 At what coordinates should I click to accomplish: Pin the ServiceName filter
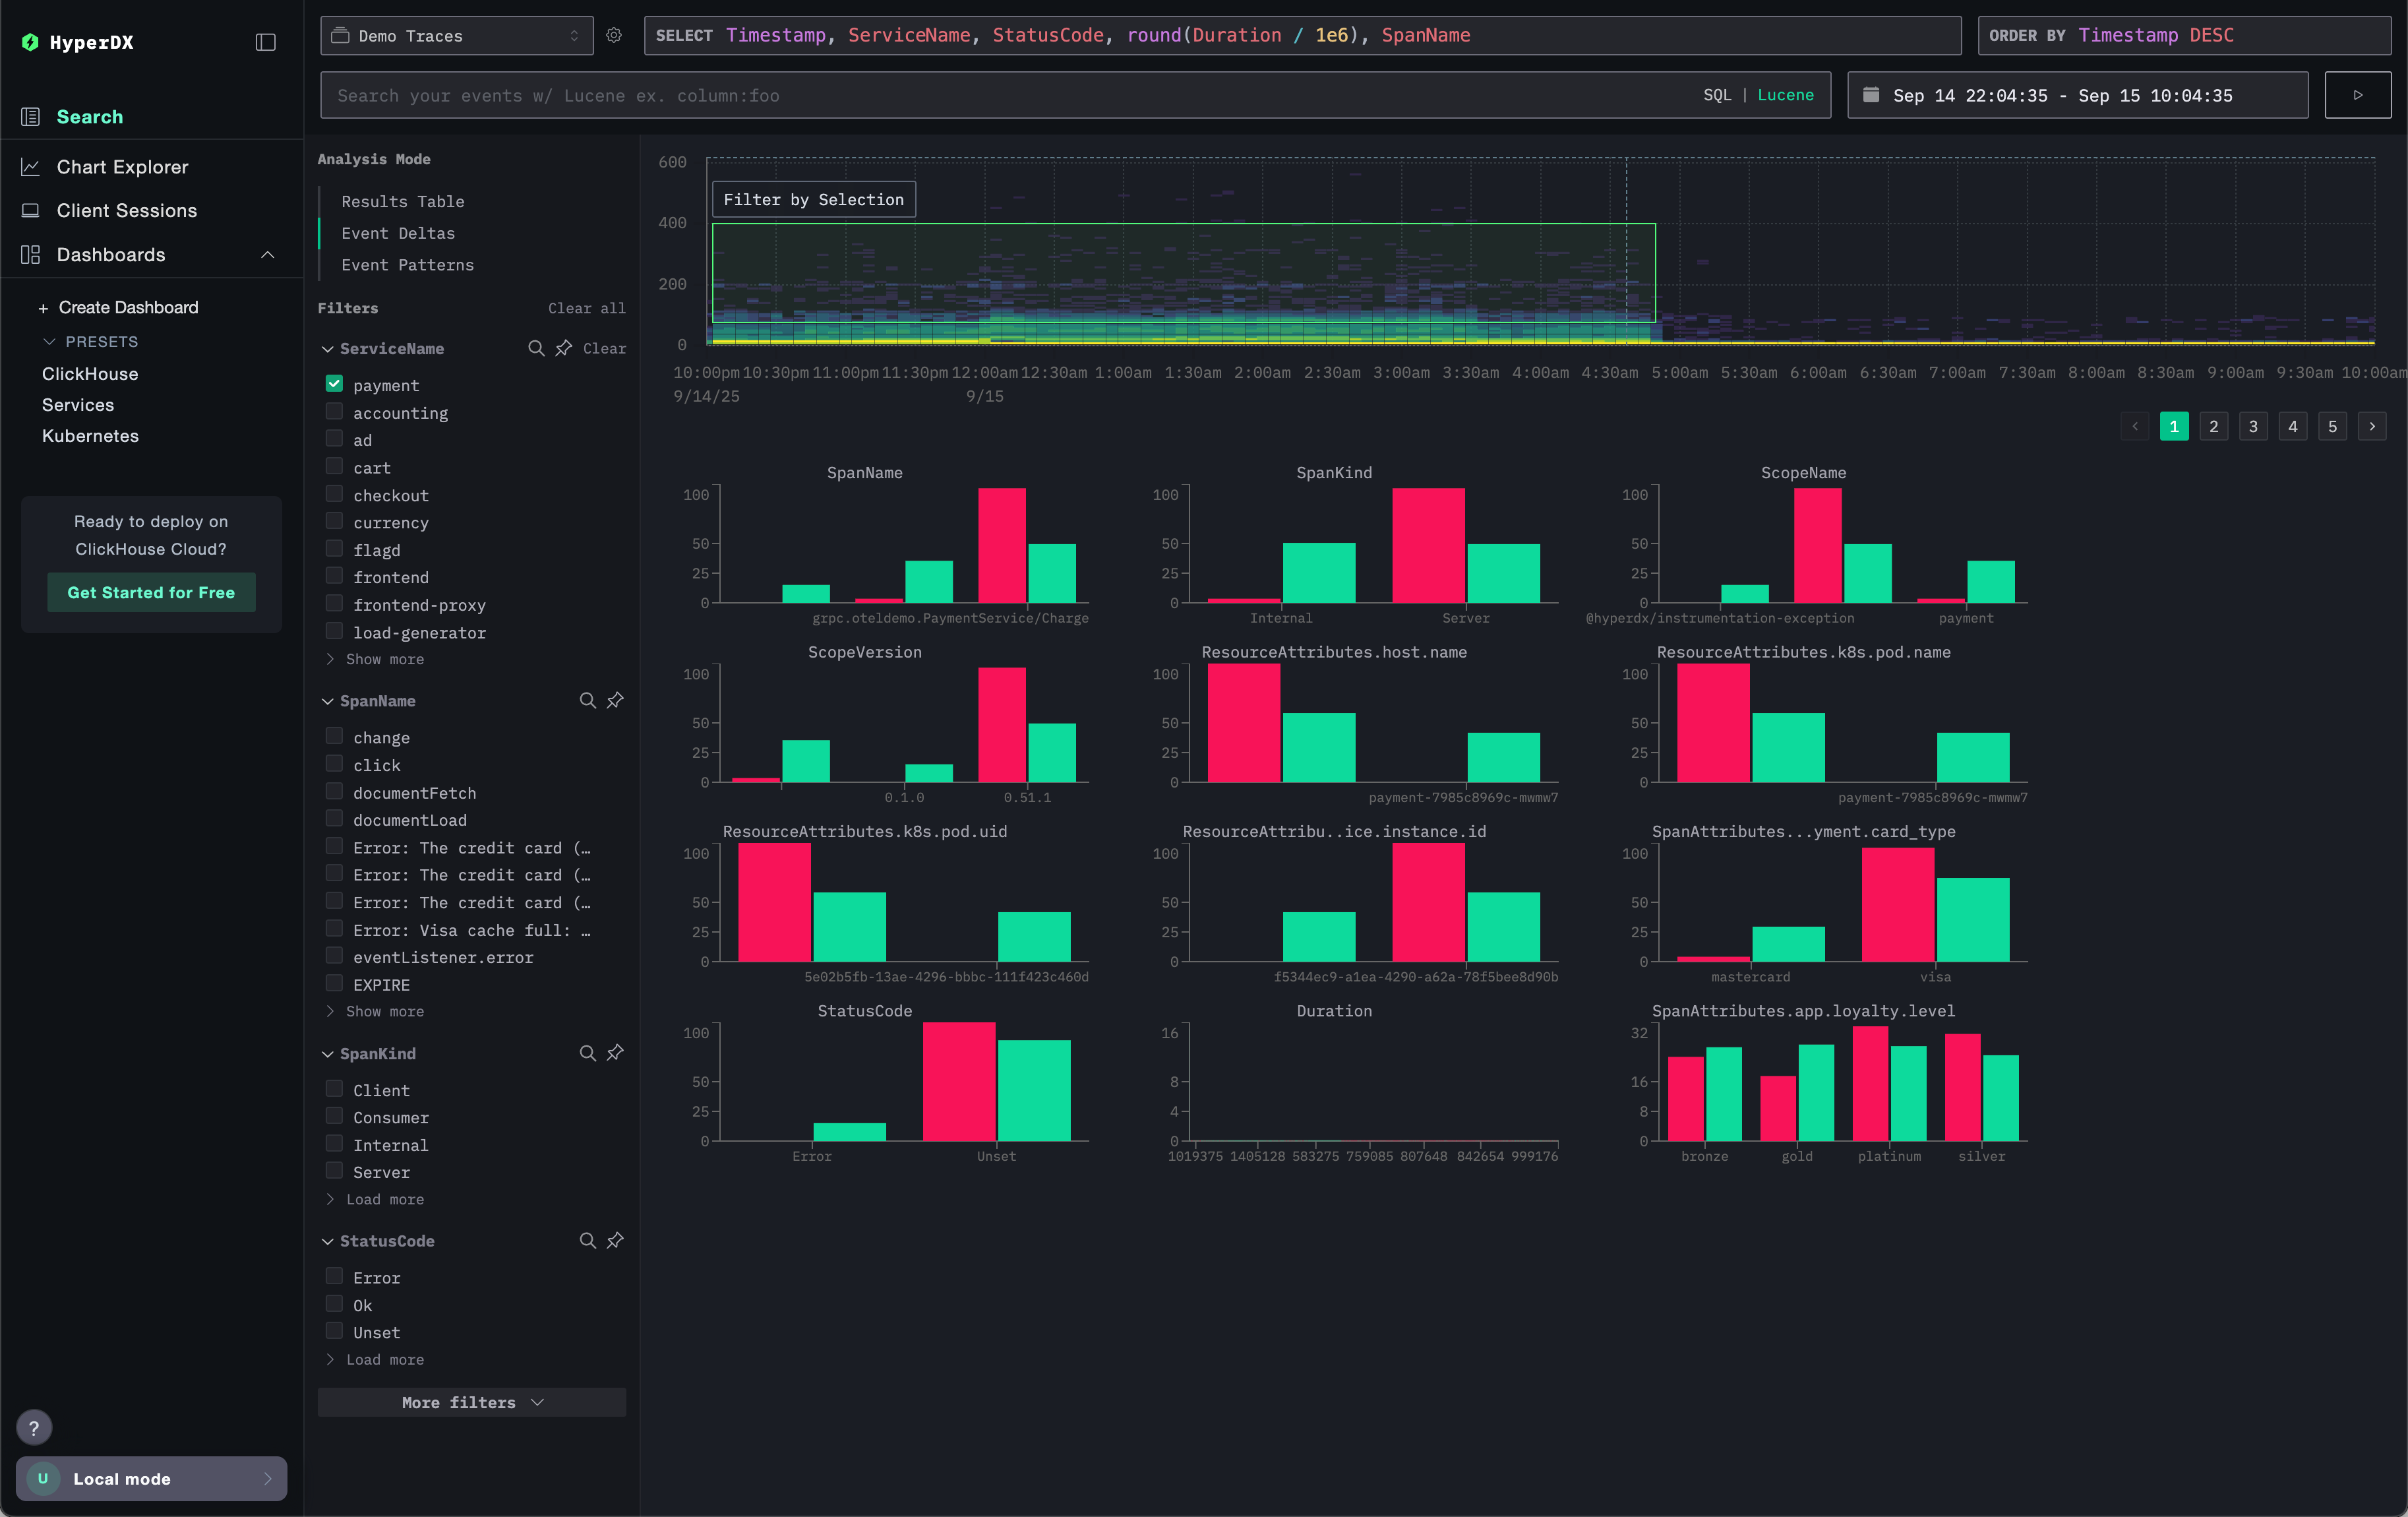click(564, 348)
